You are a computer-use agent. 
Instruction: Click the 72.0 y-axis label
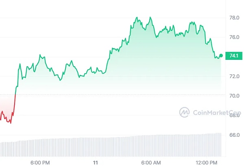point(234,76)
